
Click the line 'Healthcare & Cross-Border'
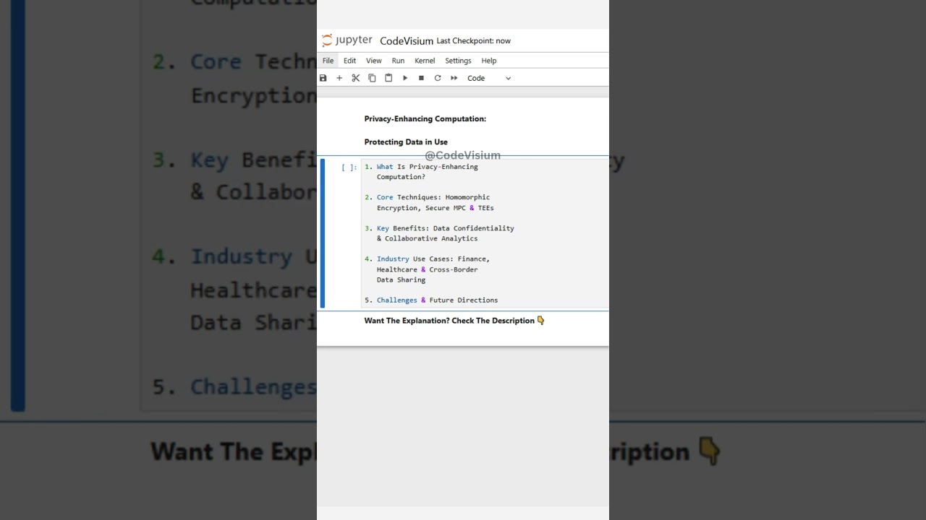coord(428,269)
